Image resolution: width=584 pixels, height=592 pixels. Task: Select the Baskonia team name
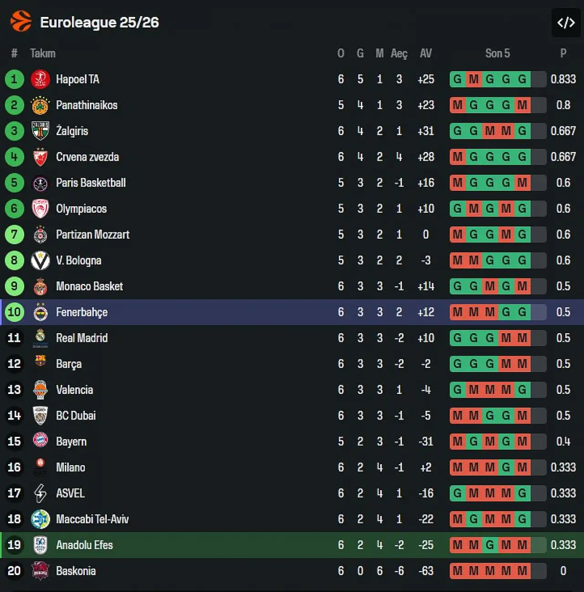[x=76, y=571]
